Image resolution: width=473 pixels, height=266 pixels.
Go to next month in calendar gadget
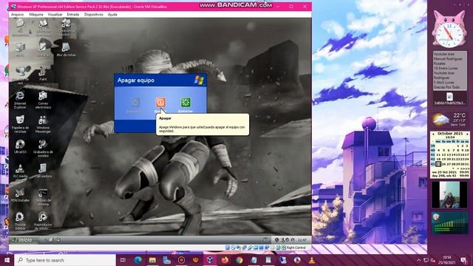point(467,134)
